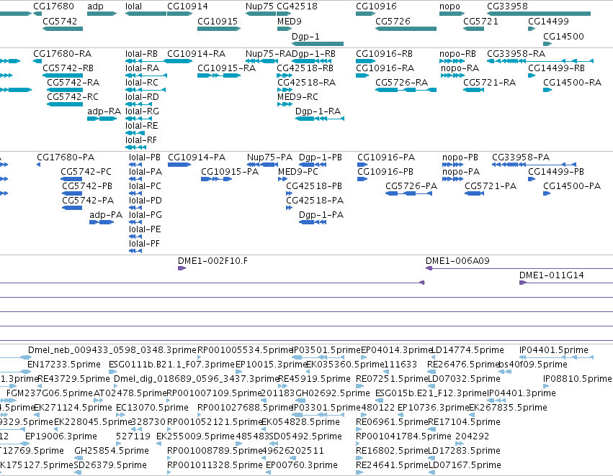Select the MED9 gene label
Viewport: 613px width, 476px height.
(290, 21)
